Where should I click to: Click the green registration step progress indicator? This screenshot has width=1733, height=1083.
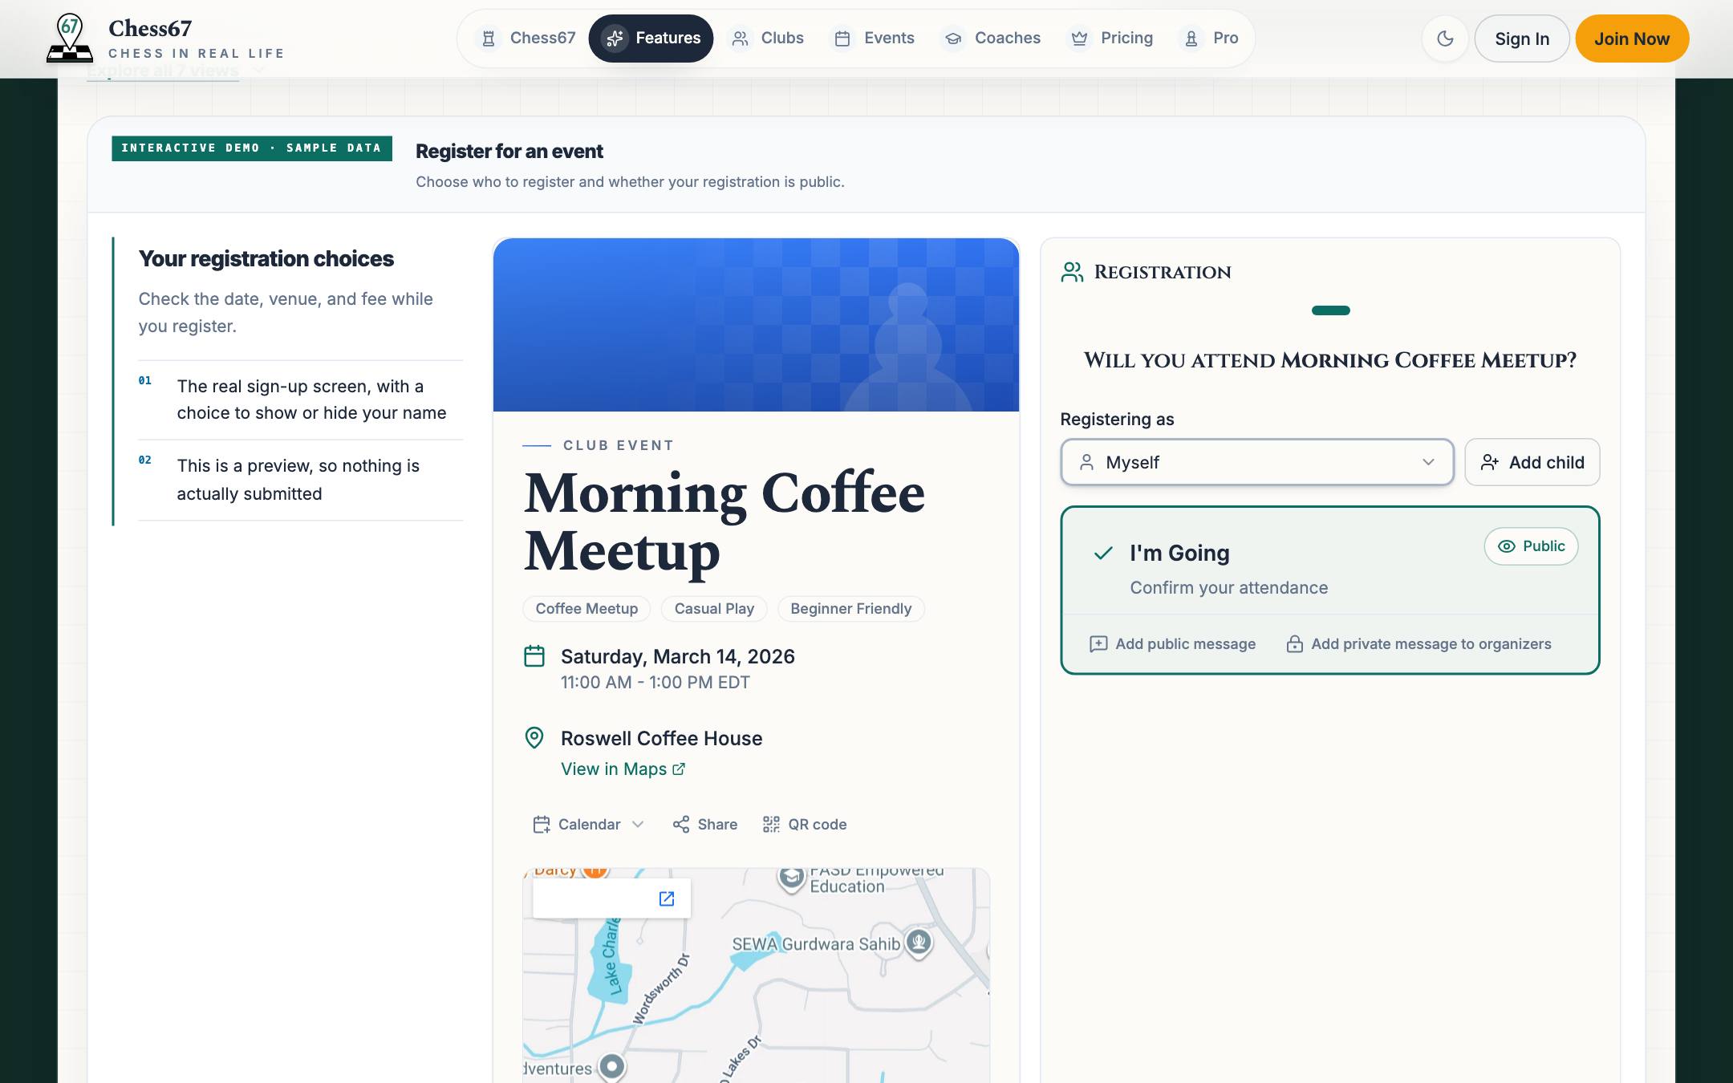[x=1330, y=310]
